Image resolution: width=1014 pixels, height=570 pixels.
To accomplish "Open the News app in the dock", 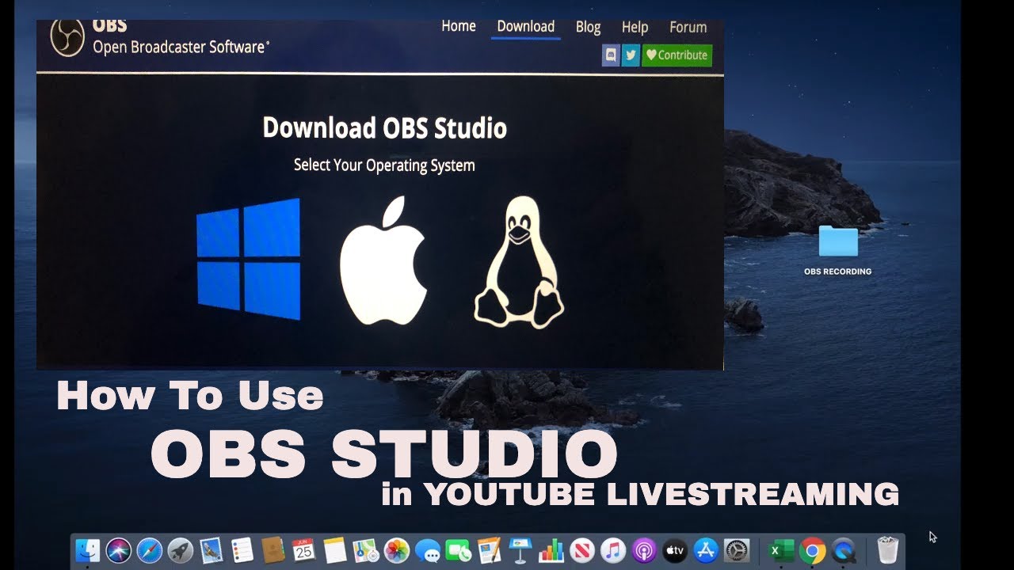I will coord(581,550).
